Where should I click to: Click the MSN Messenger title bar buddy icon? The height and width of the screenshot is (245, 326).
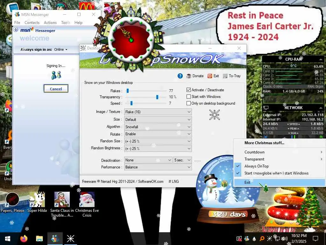[x=17, y=14]
